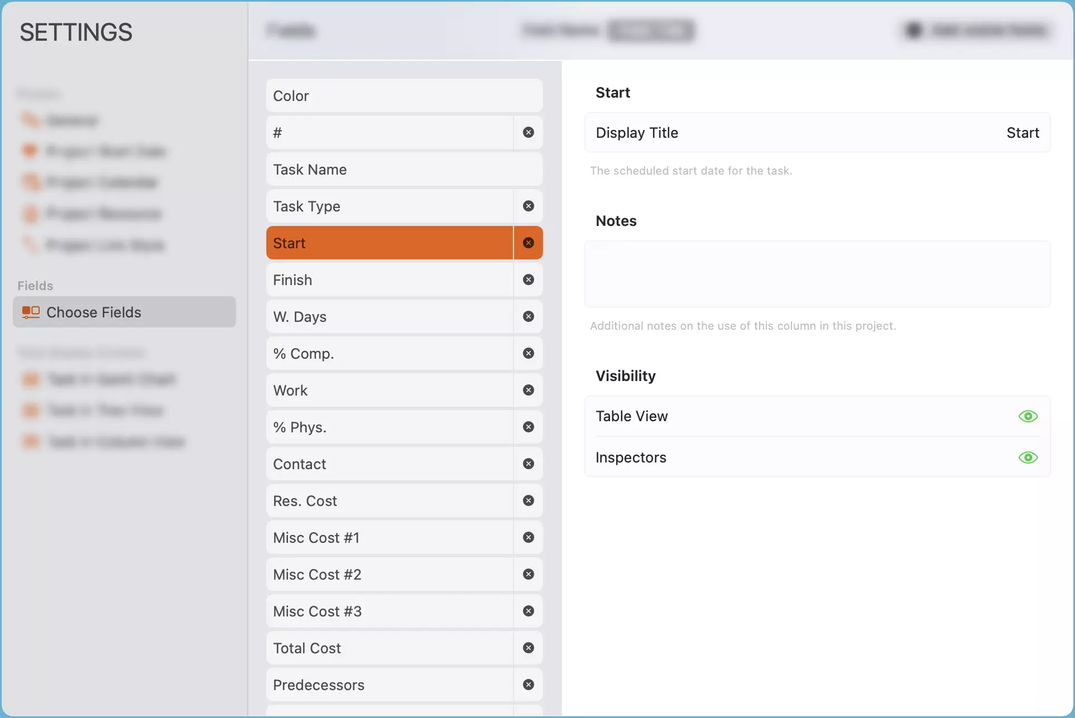Remove the Task Type field with x icon
1075x718 pixels.
pos(528,206)
